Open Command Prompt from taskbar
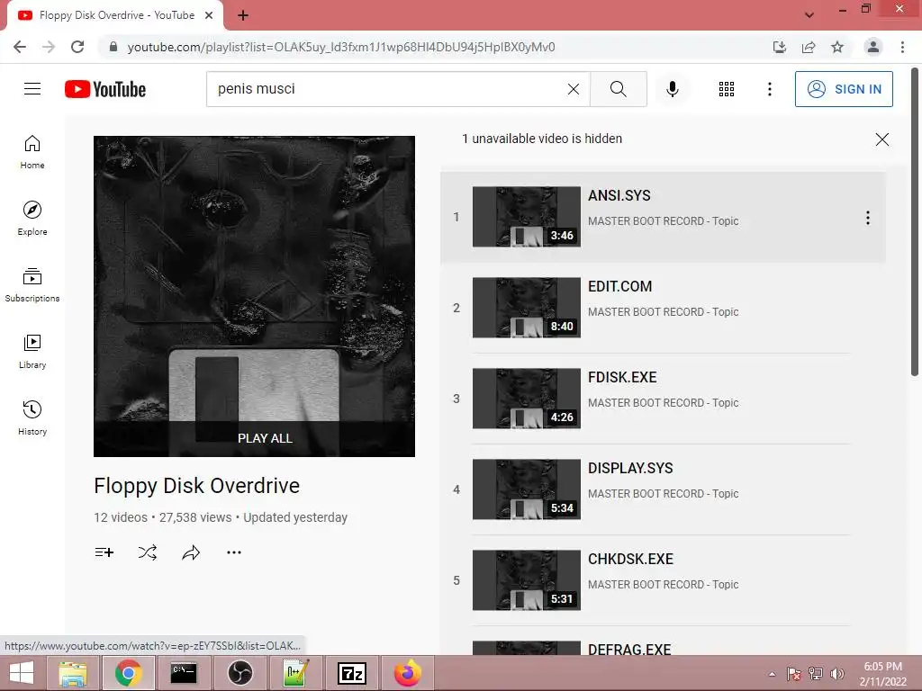Screen dimensions: 922x691 tap(184, 673)
